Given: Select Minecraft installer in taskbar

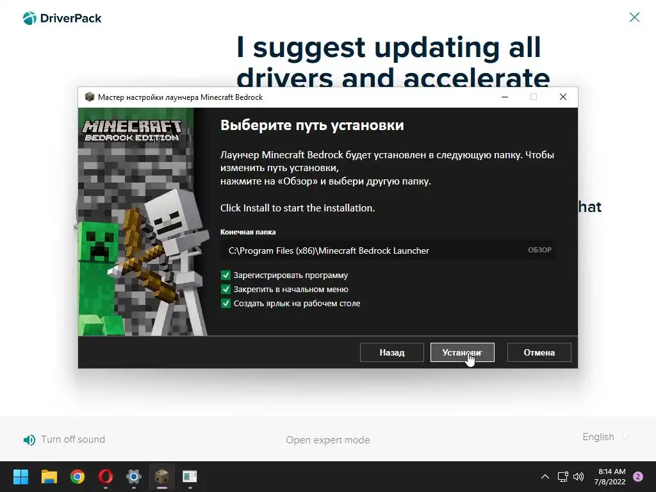Looking at the screenshot, I should (x=162, y=477).
